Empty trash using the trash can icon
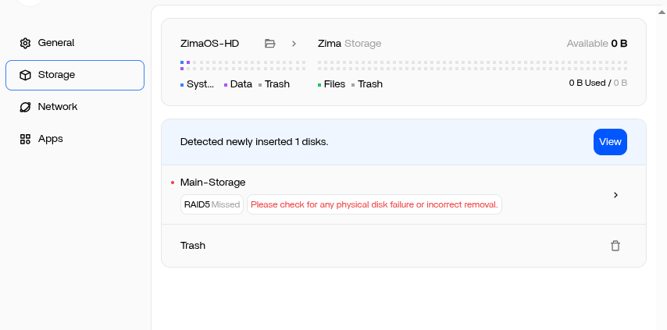This screenshot has width=667, height=330. tap(615, 246)
